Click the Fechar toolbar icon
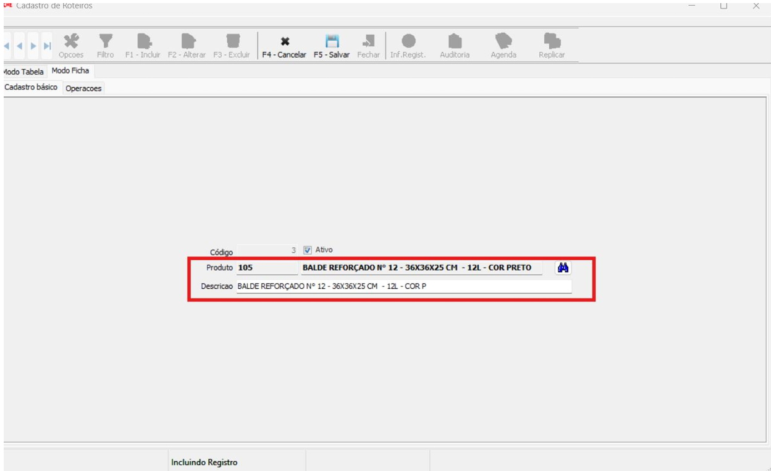 [x=369, y=42]
